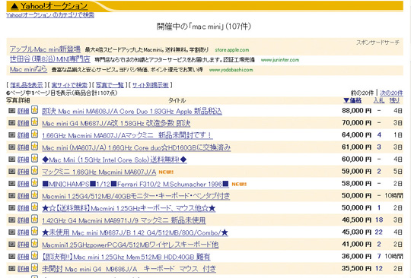The width and height of the screenshot is (411, 278).
Task: Open Macmini1.25GHzpowerPCG4 ワイヤレスキーボード listing
Action: pos(130,245)
